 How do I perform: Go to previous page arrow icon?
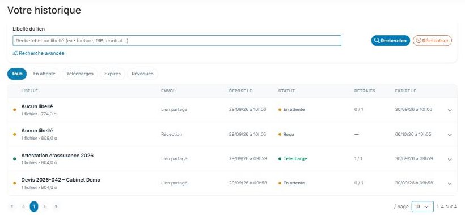[23, 207]
